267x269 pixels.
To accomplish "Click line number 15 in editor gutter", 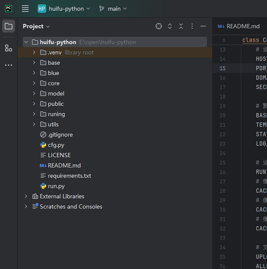I will tap(222, 69).
